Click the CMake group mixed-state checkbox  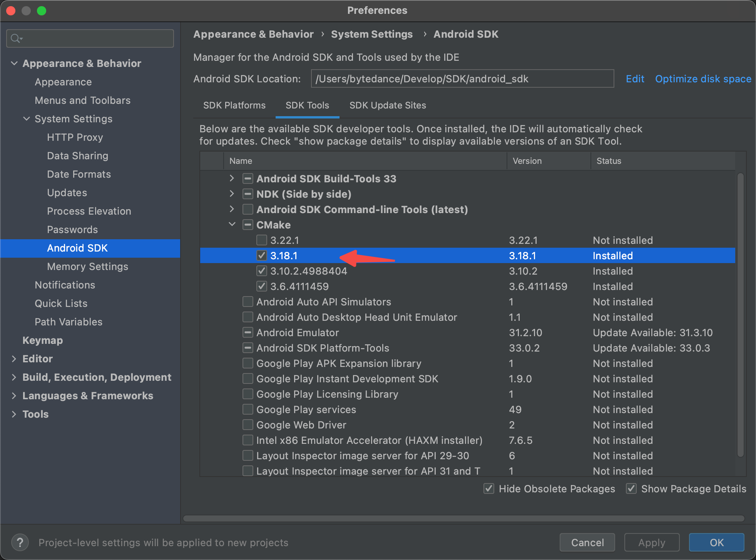[248, 225]
